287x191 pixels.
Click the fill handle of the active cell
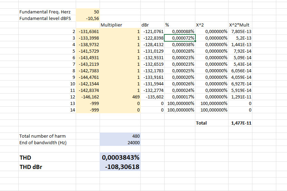[195, 41]
